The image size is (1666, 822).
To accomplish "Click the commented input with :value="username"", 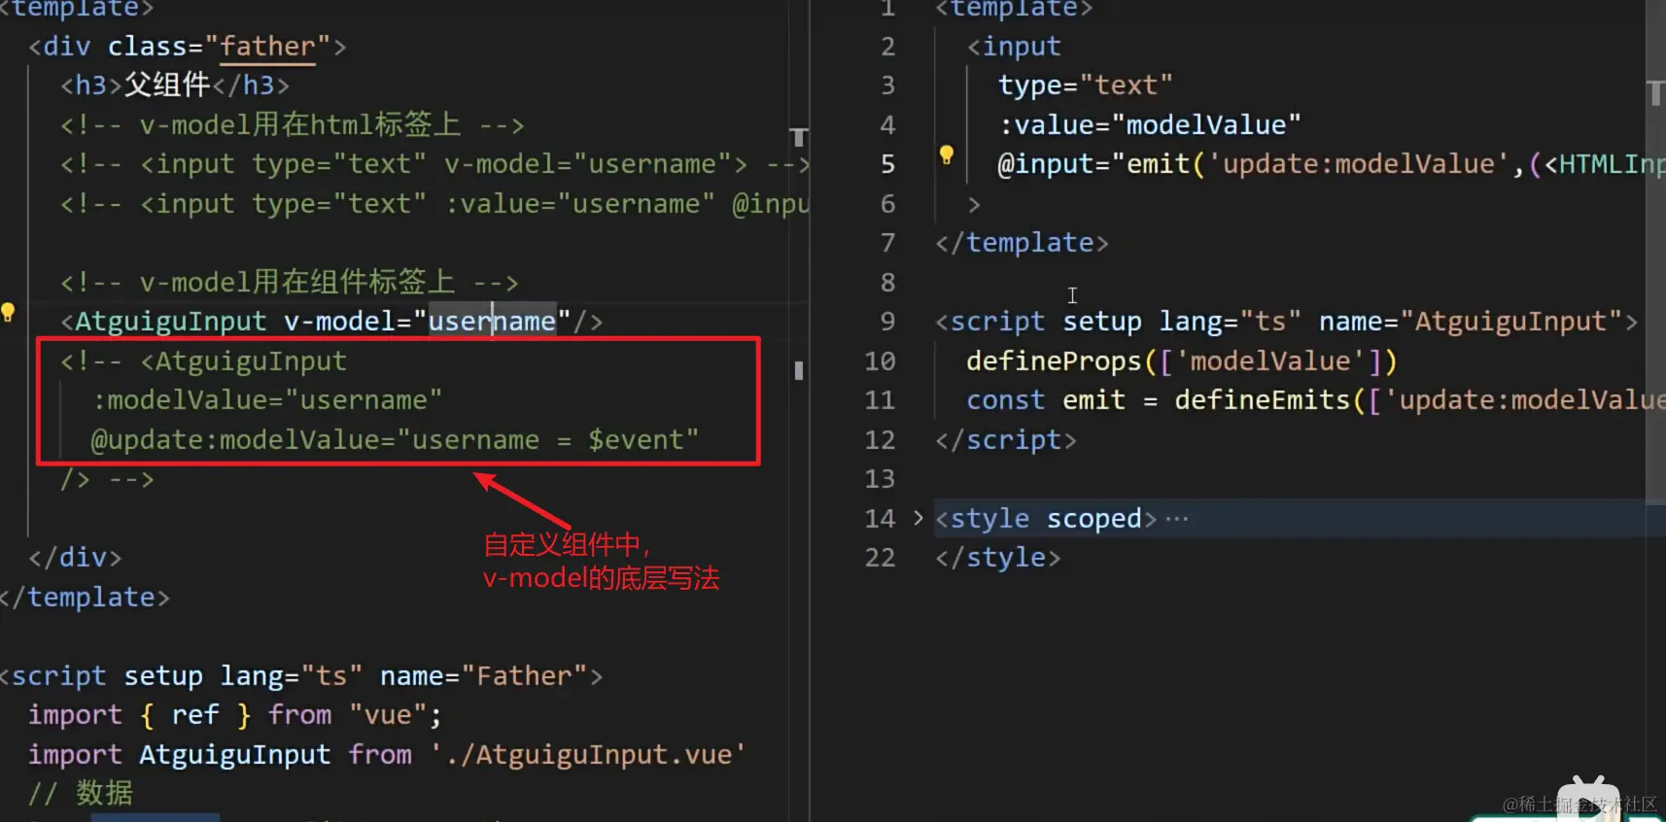I will coord(434,204).
